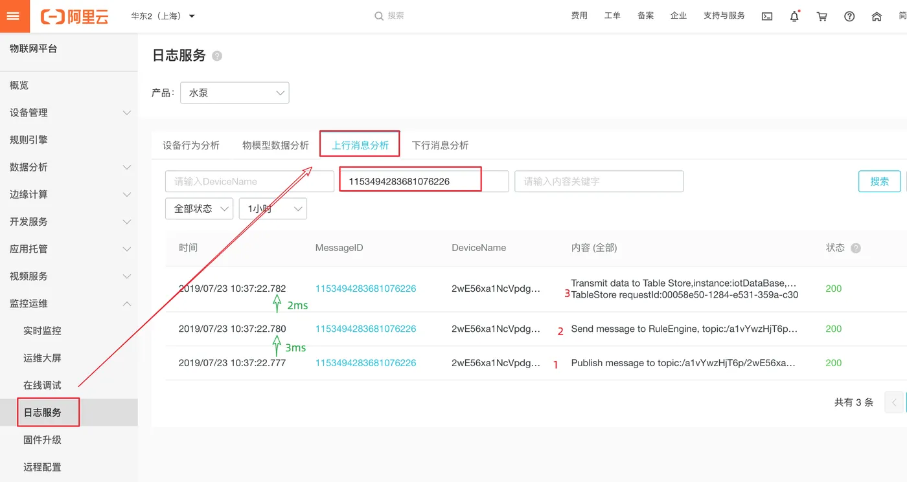Click 物联网平台 sidebar heading

[33, 49]
